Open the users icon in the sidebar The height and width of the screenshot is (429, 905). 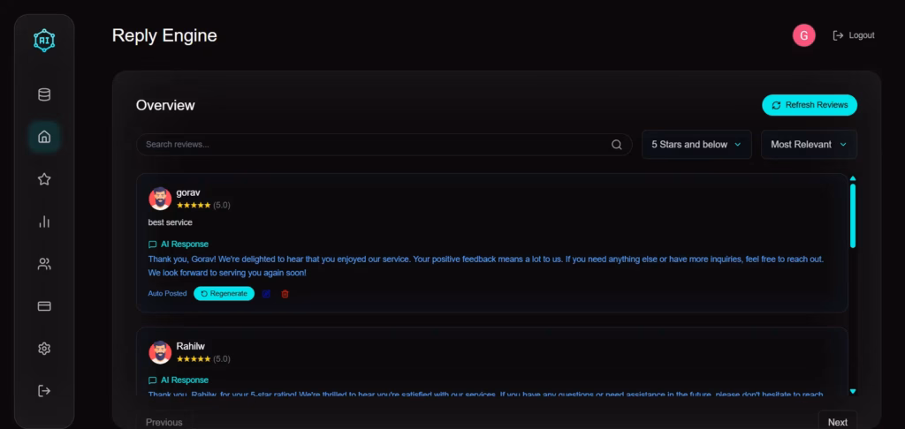click(44, 264)
